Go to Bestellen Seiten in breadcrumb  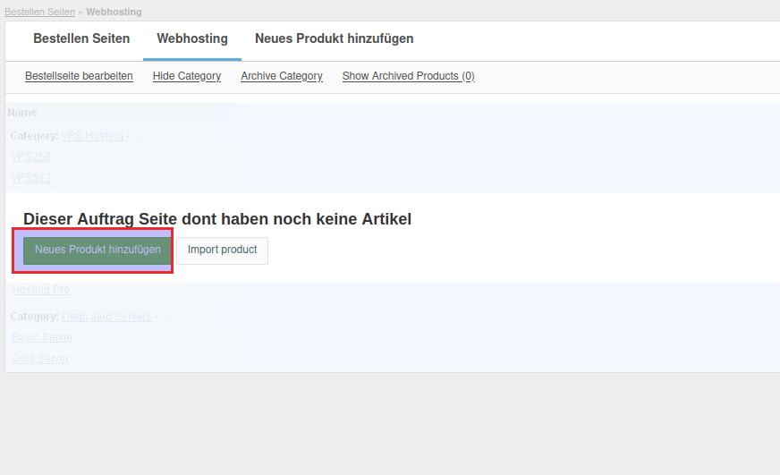pos(39,12)
